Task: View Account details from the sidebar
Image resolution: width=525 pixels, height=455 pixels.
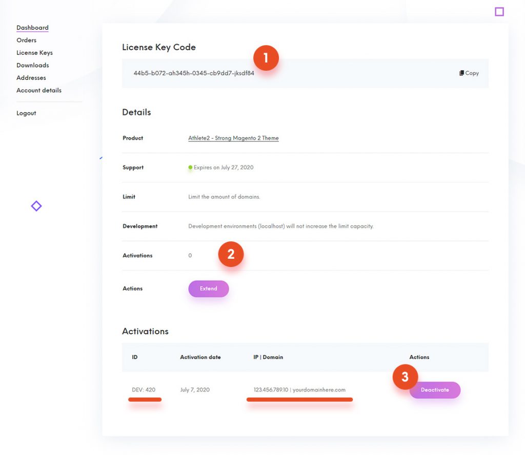Action: point(38,90)
